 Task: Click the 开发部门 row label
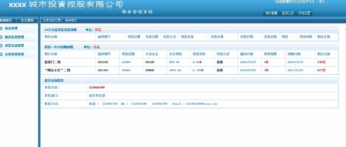point(52,96)
